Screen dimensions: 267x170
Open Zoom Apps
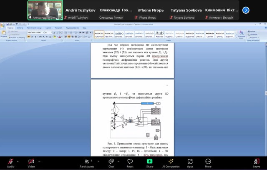coord(190,163)
